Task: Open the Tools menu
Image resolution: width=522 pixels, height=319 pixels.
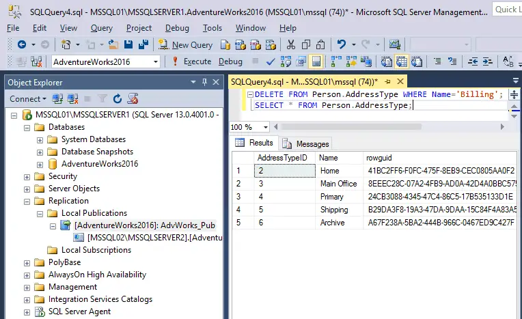Action: tap(212, 28)
